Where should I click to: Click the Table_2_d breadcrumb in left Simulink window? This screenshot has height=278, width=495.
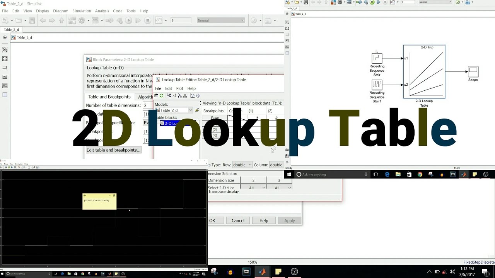tap(24, 37)
